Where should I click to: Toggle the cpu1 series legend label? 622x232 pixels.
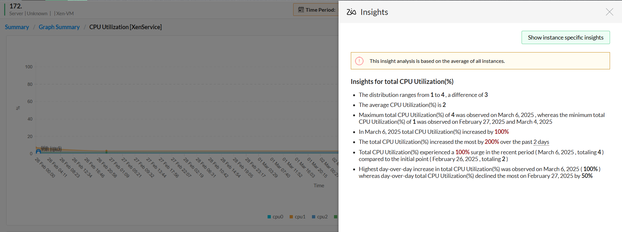[300, 217]
